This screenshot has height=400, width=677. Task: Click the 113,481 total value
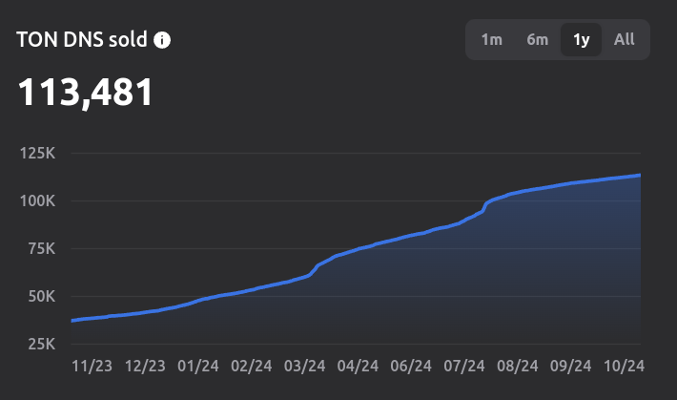coord(85,93)
